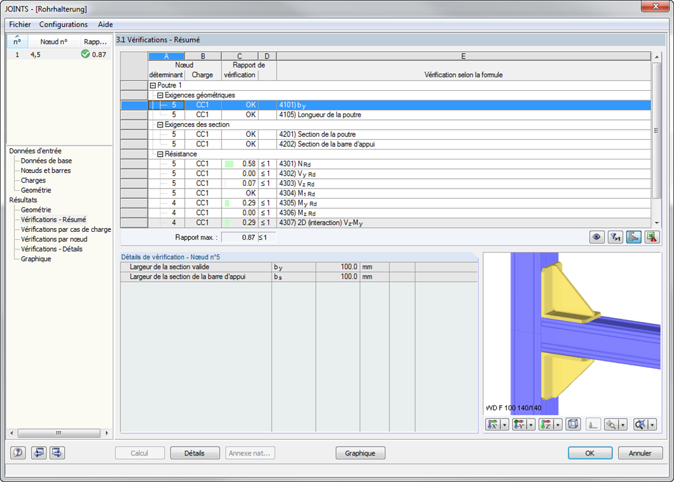This screenshot has height=482, width=674.
Task: Filter ratios greater than 1
Action: tap(615, 237)
